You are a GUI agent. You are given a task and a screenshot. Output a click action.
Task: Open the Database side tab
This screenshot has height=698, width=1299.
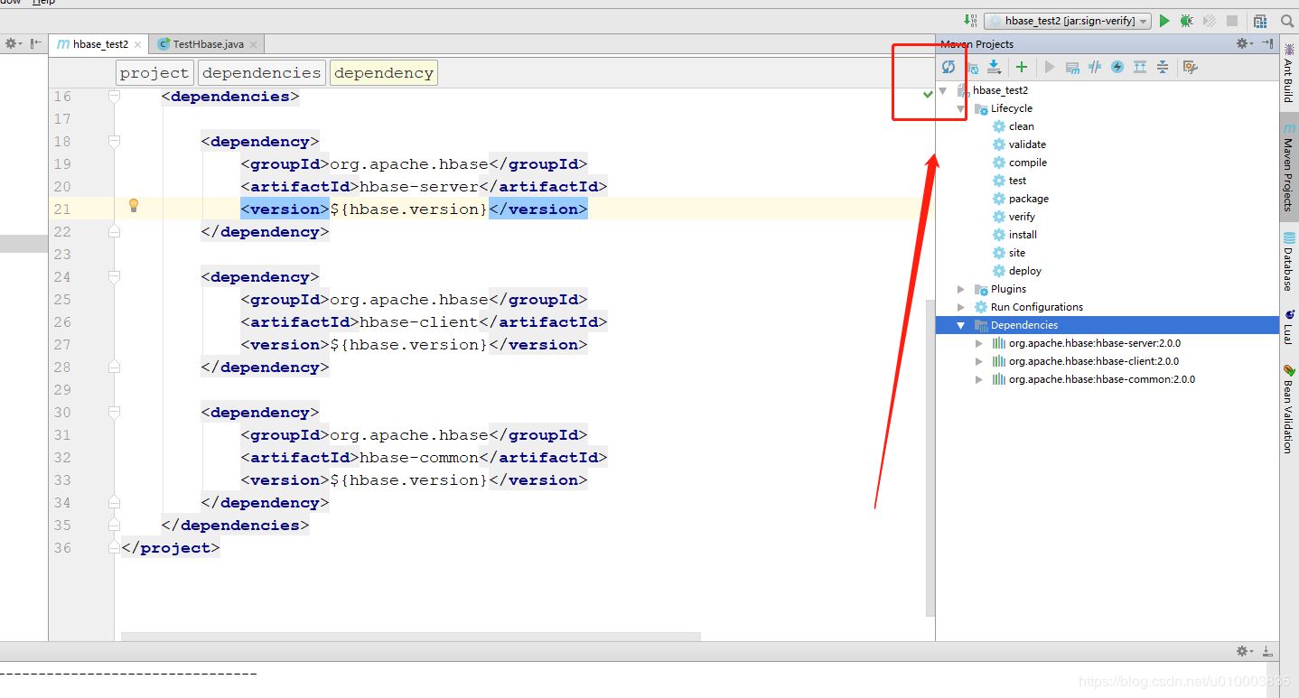coord(1288,263)
